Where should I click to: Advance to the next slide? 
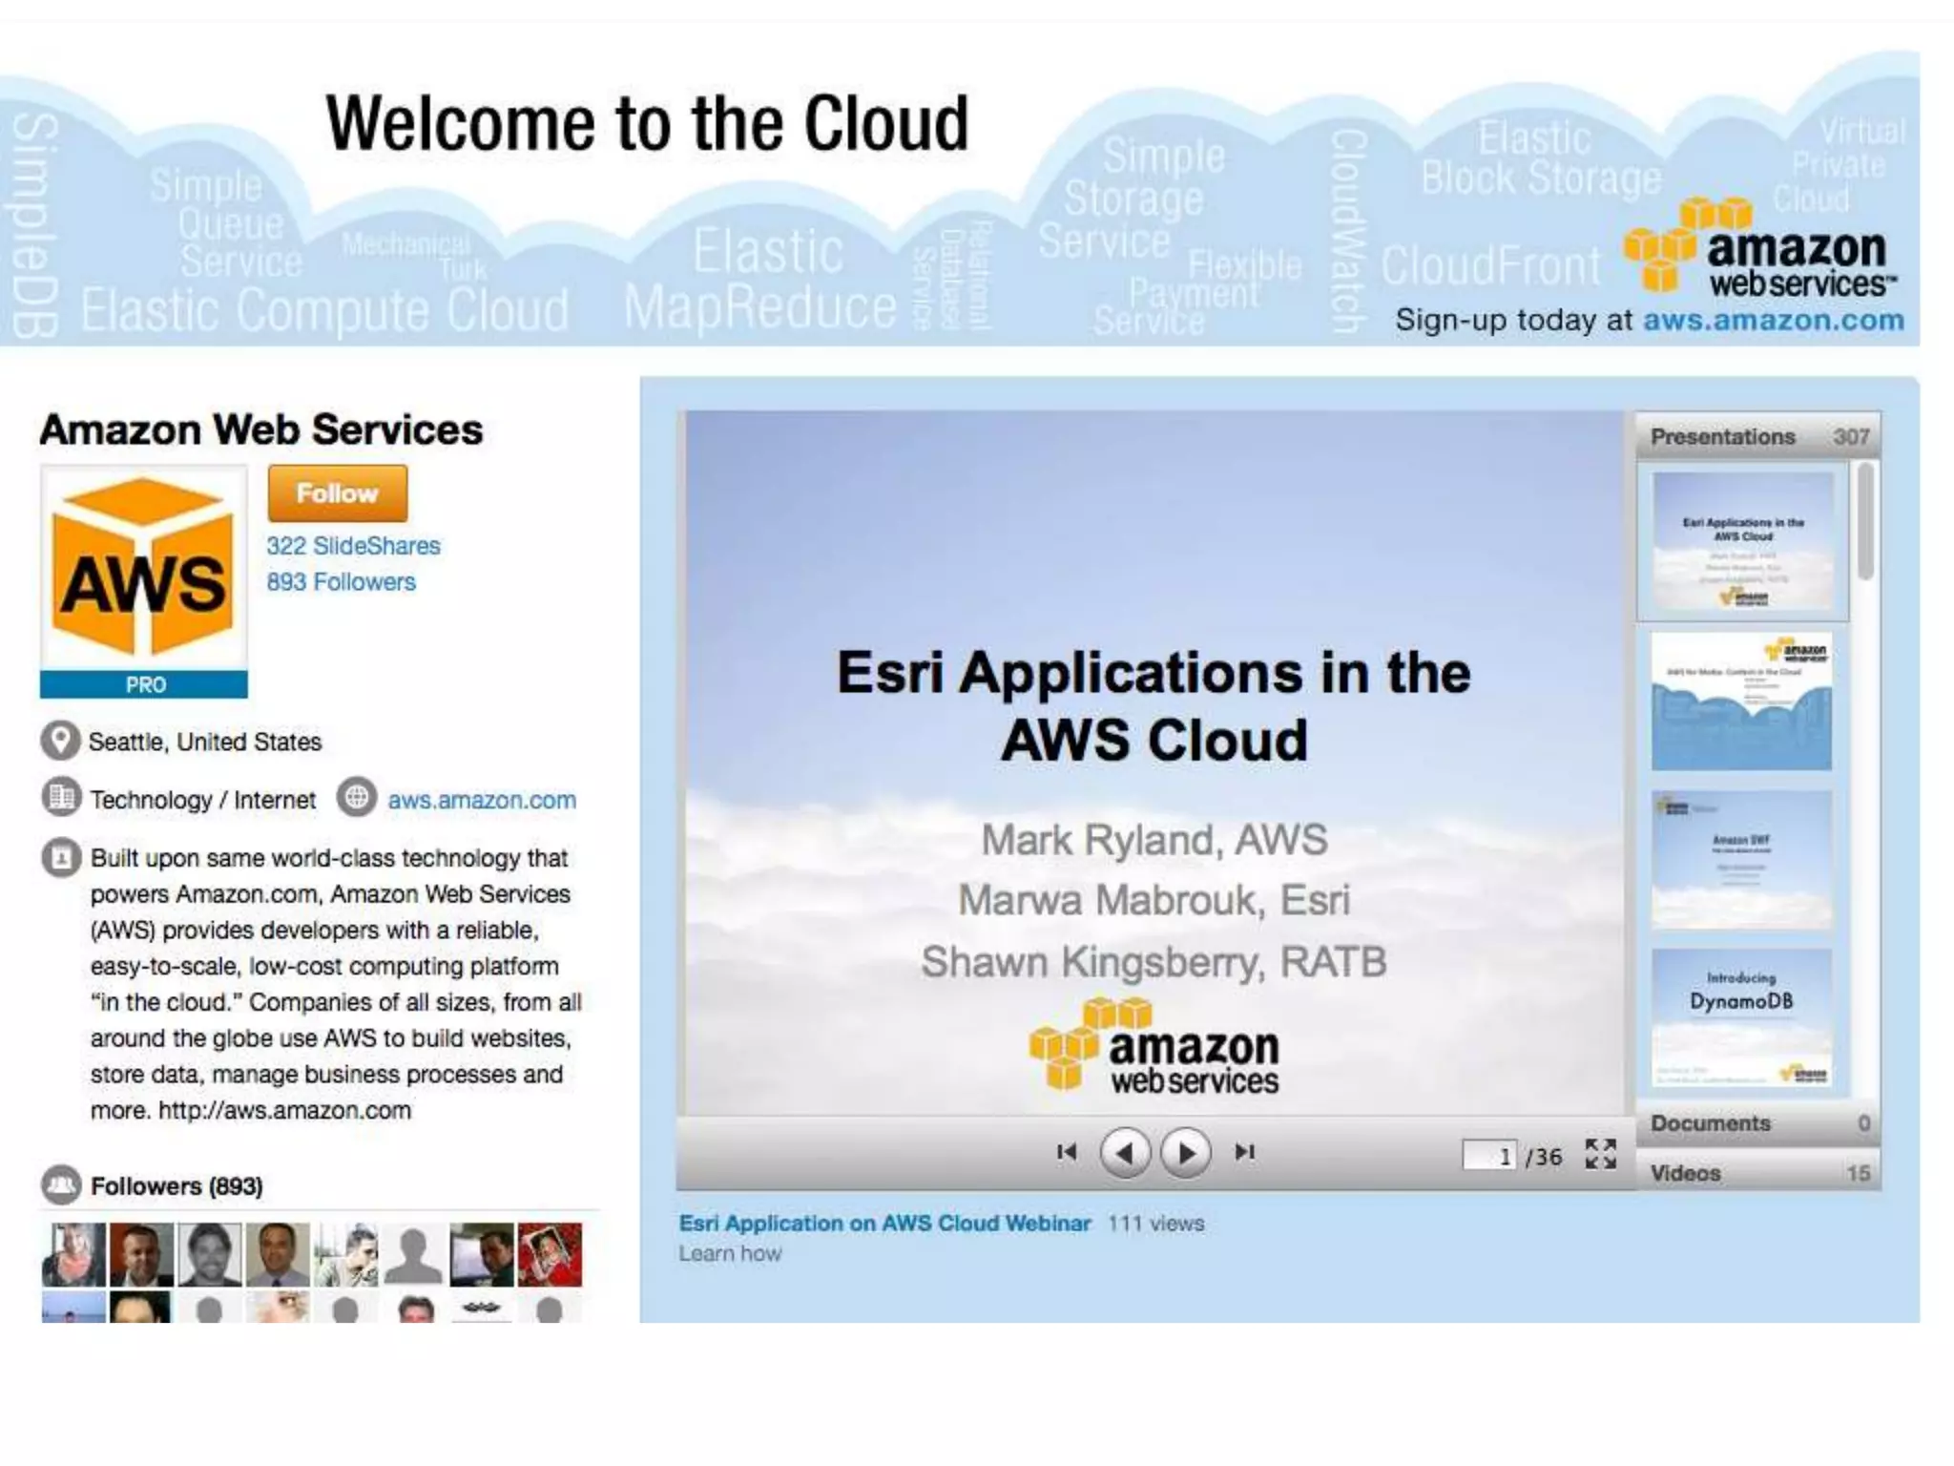pos(1185,1153)
